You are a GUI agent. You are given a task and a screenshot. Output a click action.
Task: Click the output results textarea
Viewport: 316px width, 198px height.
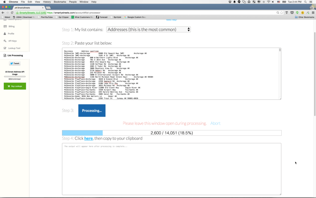coord(172,169)
